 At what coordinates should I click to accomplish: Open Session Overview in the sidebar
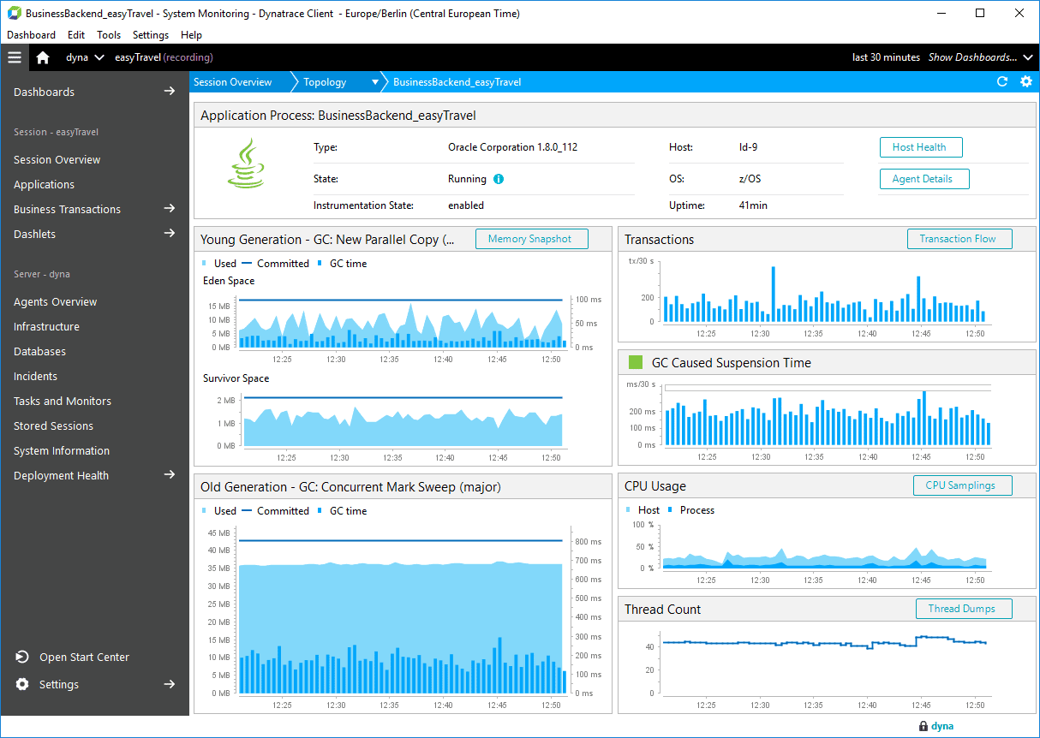point(57,159)
